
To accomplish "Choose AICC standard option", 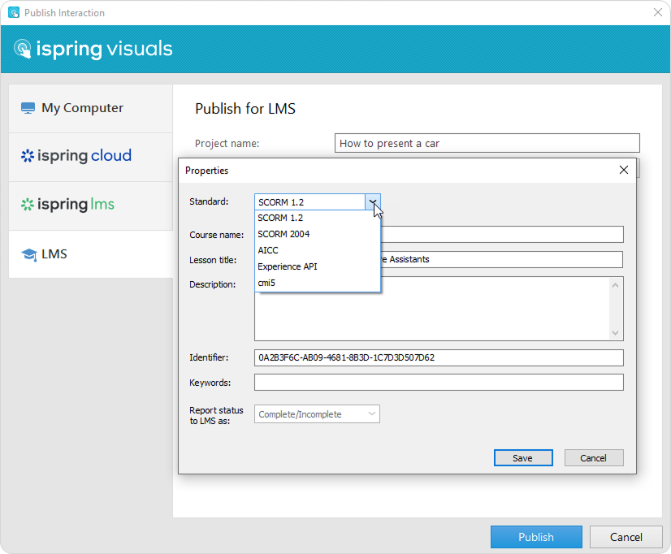I will coord(268,250).
